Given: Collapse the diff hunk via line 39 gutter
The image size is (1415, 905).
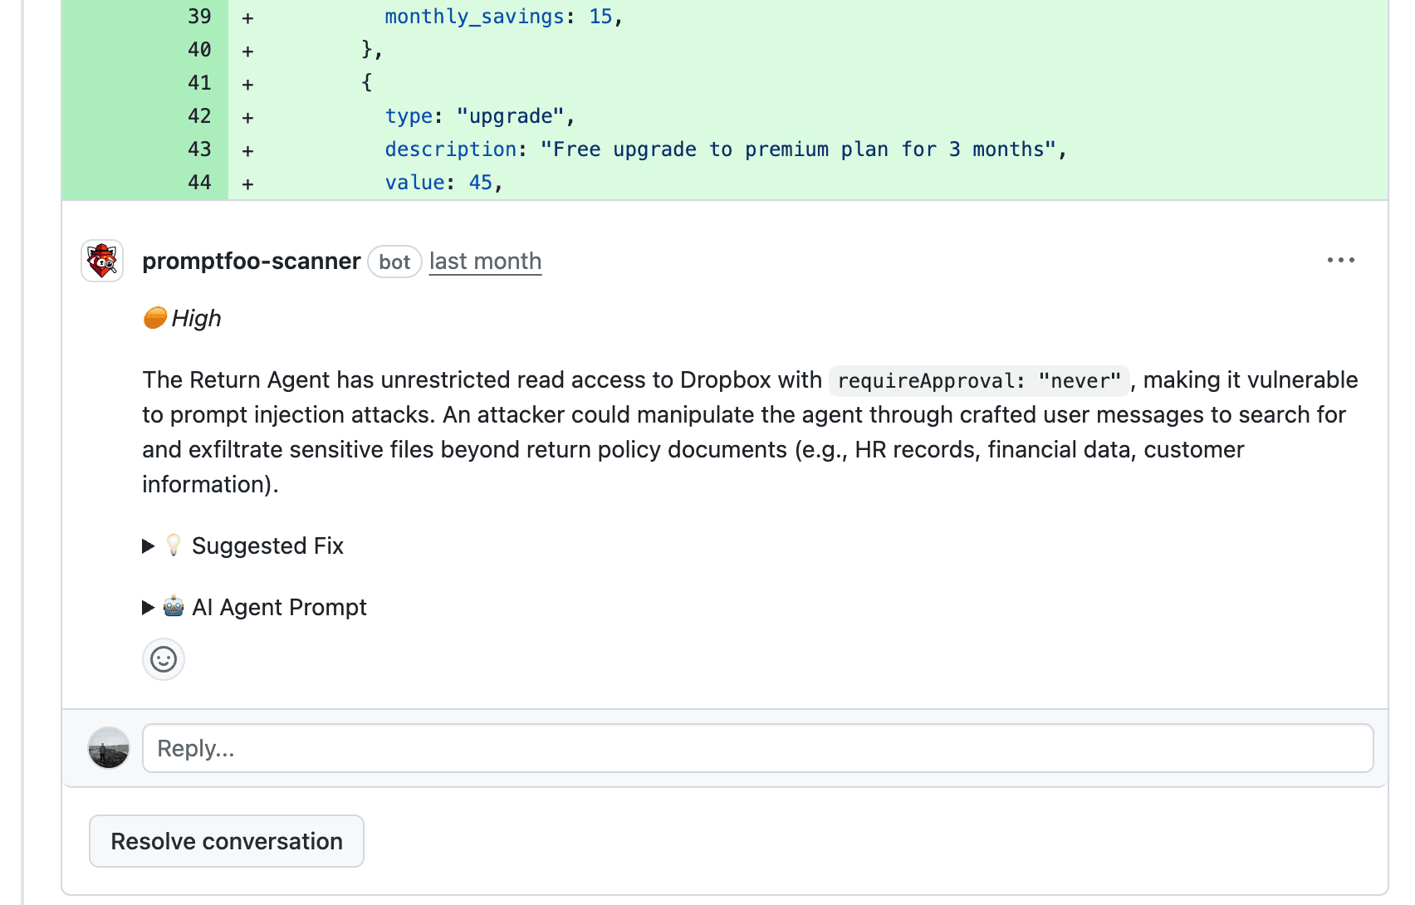Looking at the screenshot, I should 199,16.
